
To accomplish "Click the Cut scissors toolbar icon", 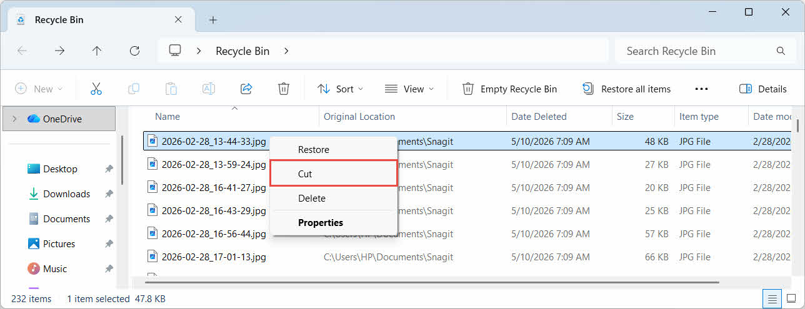I will click(x=96, y=89).
